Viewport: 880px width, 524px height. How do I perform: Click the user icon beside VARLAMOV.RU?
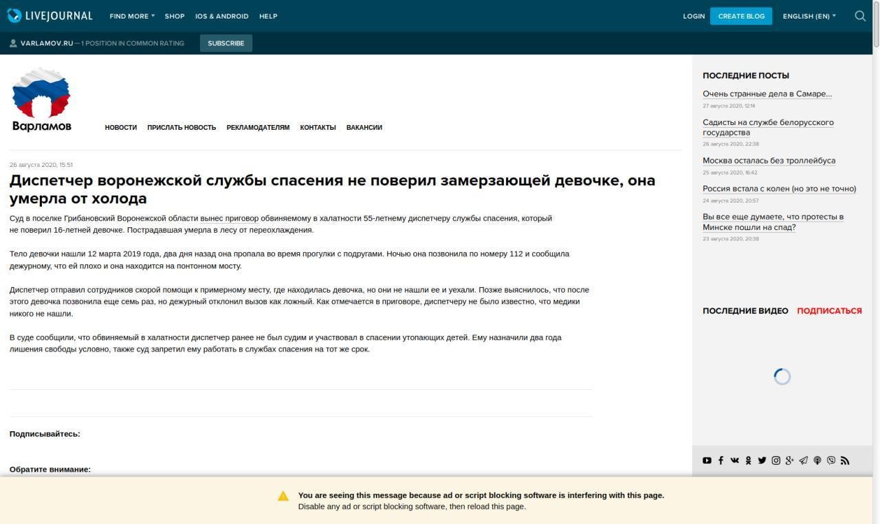pos(13,43)
